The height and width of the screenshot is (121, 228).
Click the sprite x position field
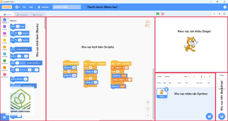pos(194,76)
